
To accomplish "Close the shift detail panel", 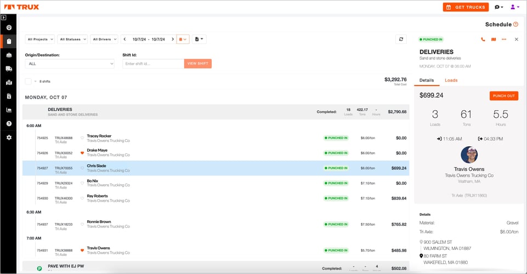I will (516, 39).
